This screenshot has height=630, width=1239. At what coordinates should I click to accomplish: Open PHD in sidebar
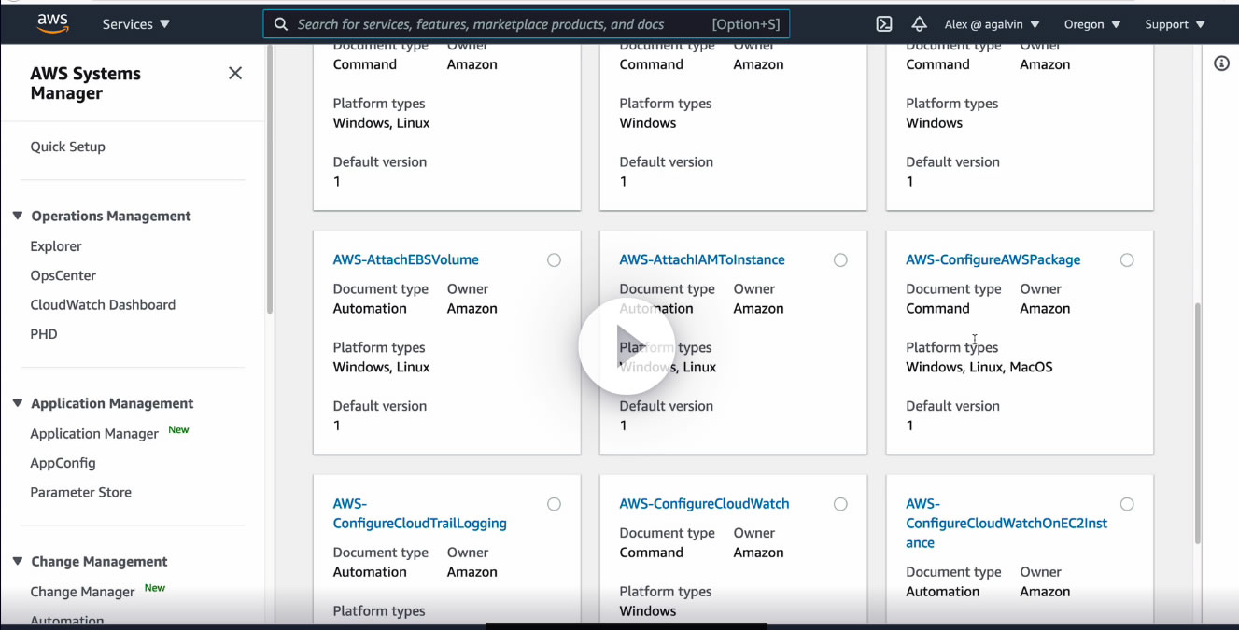(44, 334)
